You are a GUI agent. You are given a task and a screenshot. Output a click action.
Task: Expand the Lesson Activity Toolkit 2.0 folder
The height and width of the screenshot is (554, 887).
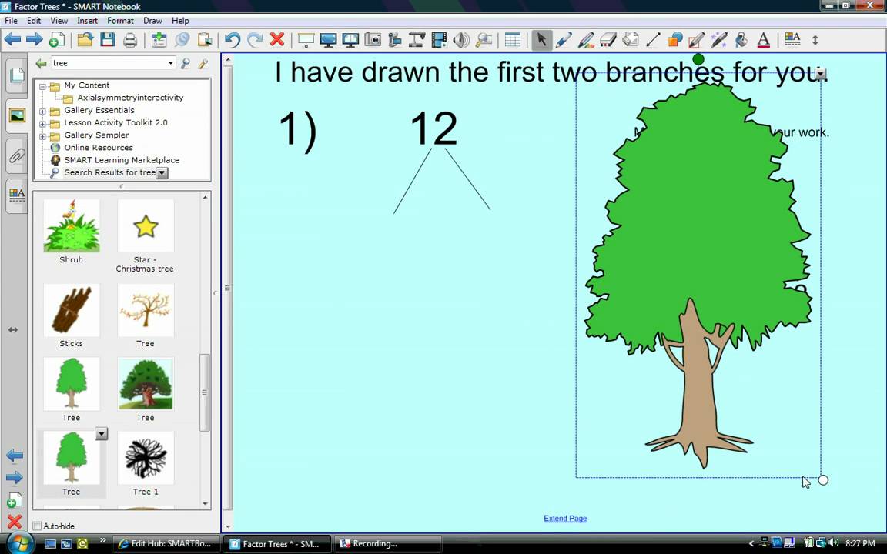43,124
